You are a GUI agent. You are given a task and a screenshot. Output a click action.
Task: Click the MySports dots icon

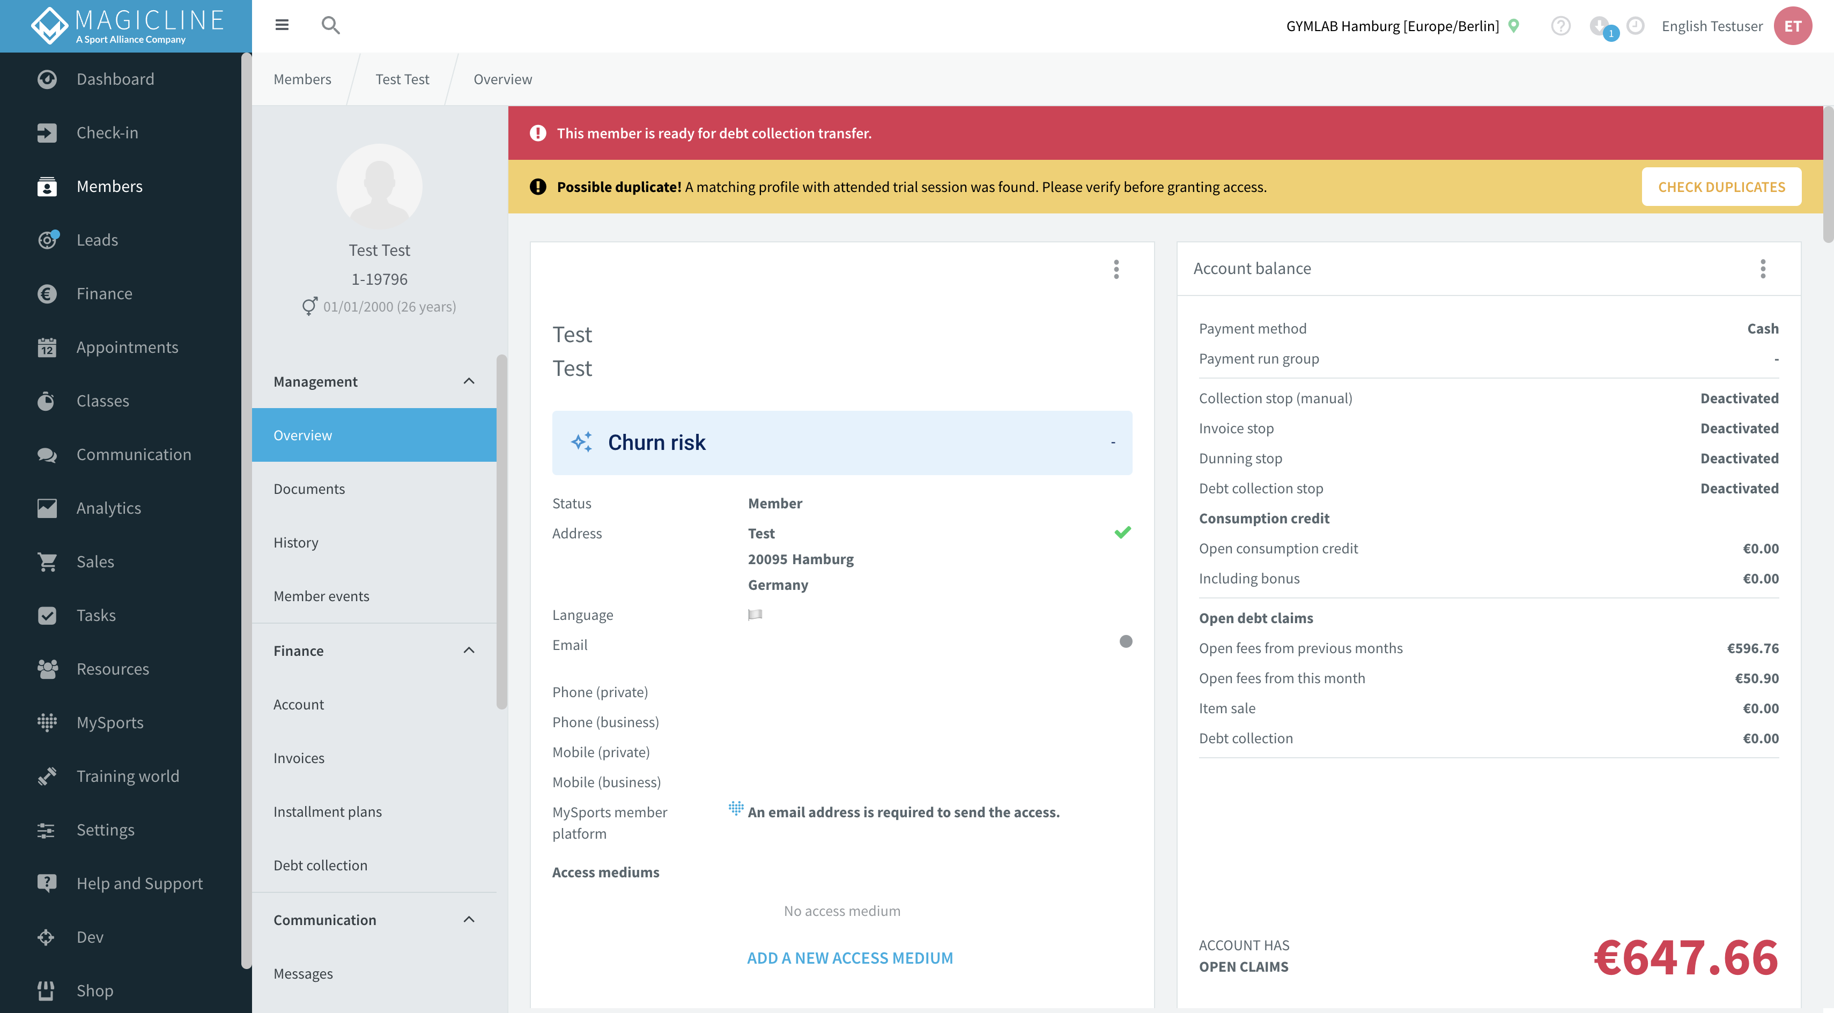pyautogui.click(x=47, y=722)
